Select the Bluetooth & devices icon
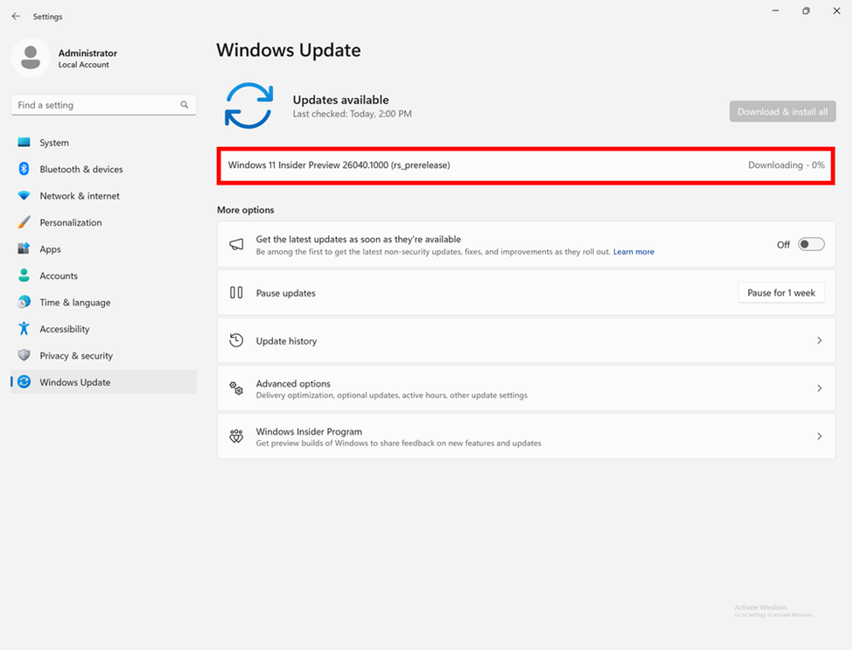Viewport: 853px width, 650px height. point(24,169)
